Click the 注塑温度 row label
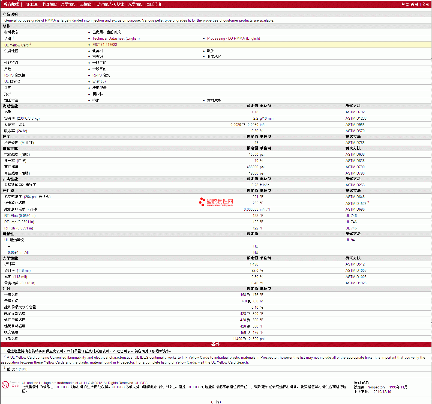 (x=11, y=339)
